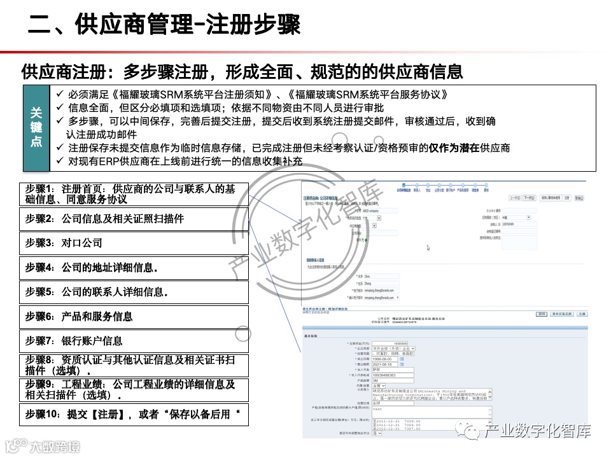Open the 个体 organization type dropdown
Screen dimensions: 611x458
click(x=371, y=218)
